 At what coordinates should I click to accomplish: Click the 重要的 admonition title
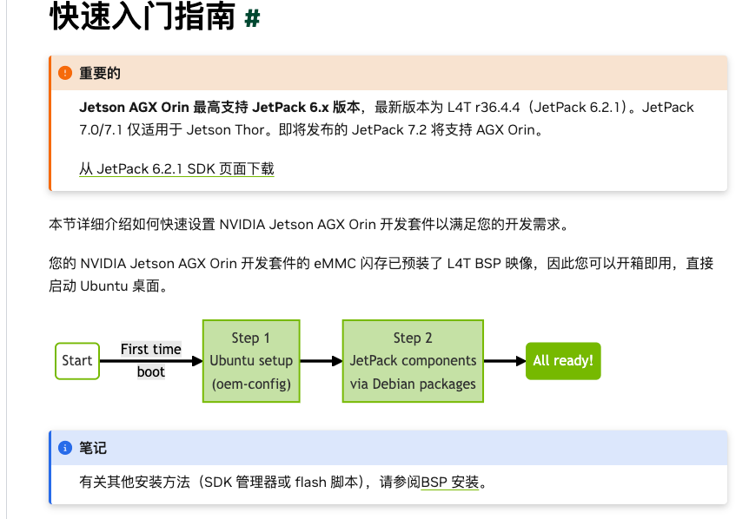pyautogui.click(x=100, y=73)
